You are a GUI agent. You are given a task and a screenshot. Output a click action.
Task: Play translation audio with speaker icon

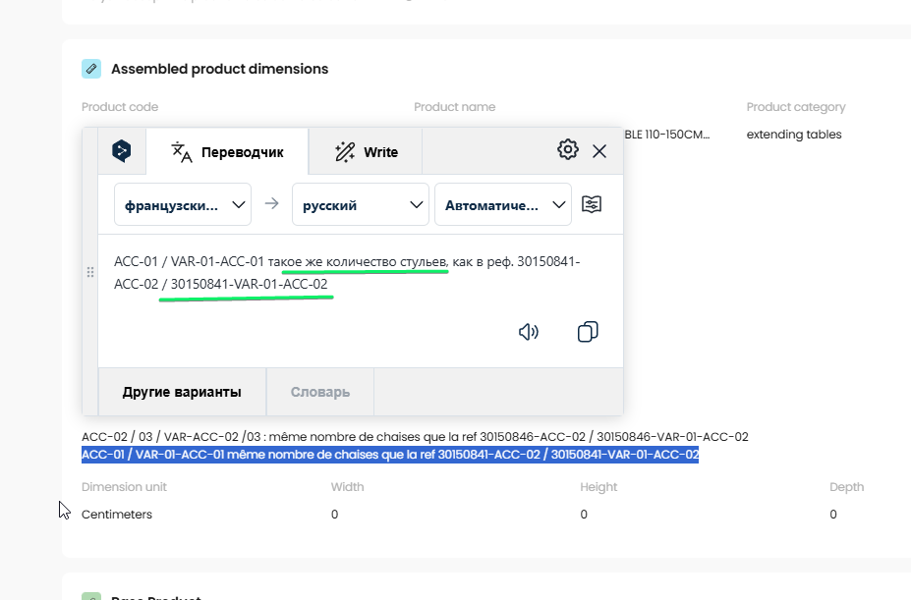coord(528,332)
